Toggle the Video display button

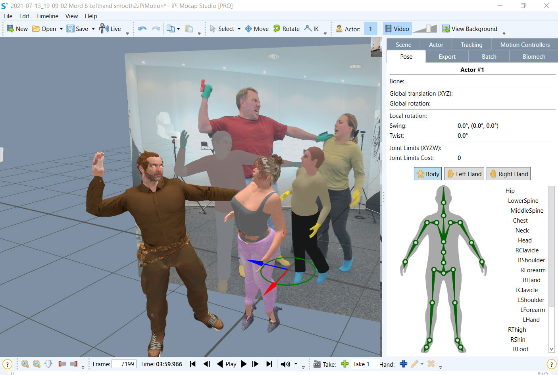coord(397,29)
